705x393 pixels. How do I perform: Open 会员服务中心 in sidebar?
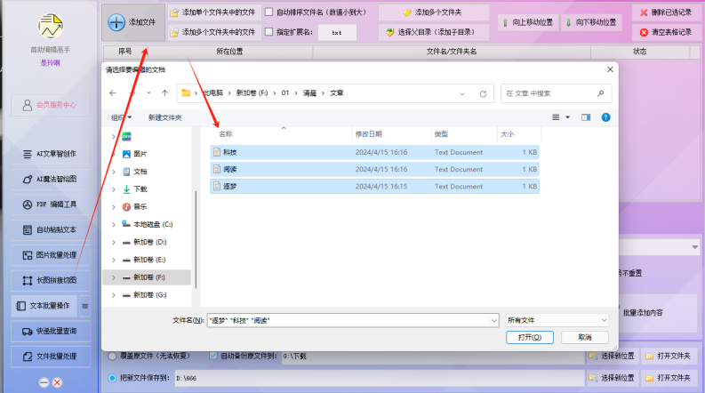(51, 105)
